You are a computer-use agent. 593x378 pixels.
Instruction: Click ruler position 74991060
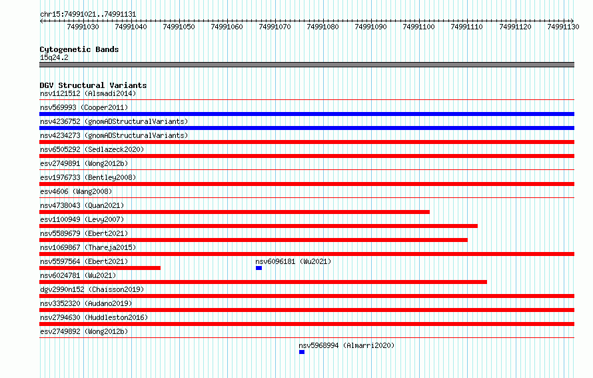click(227, 27)
